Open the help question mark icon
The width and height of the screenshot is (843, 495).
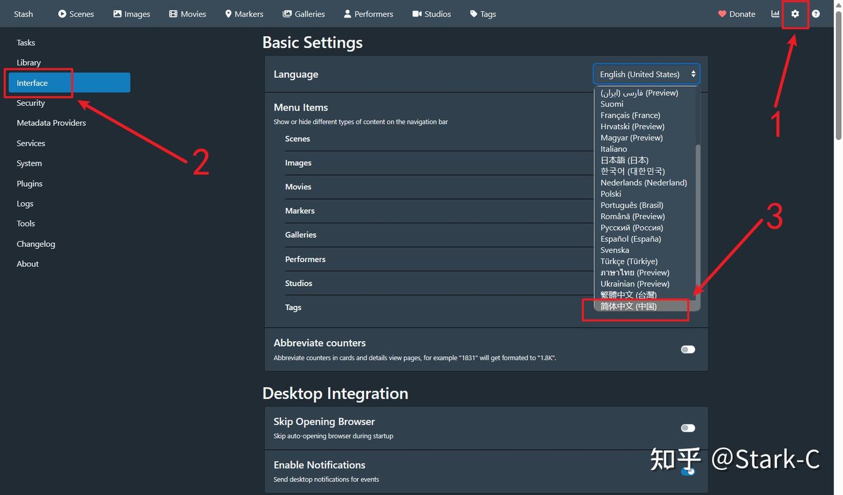click(816, 13)
